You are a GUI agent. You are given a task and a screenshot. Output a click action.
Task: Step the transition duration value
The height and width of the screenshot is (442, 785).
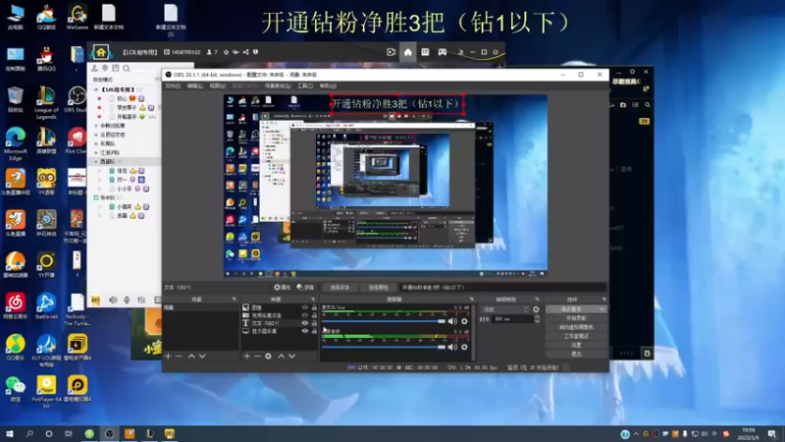(537, 318)
